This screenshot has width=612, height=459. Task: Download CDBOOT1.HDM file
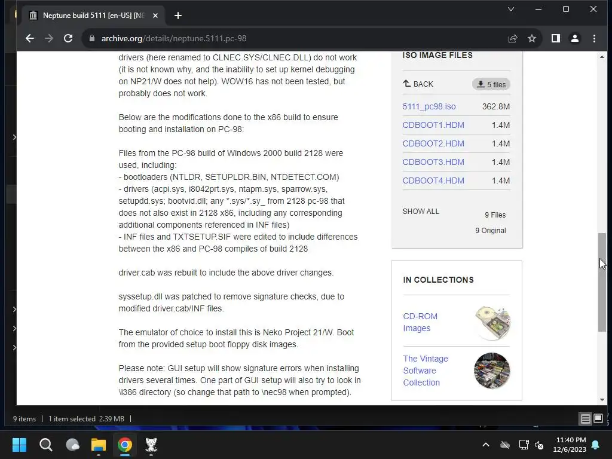point(433,126)
